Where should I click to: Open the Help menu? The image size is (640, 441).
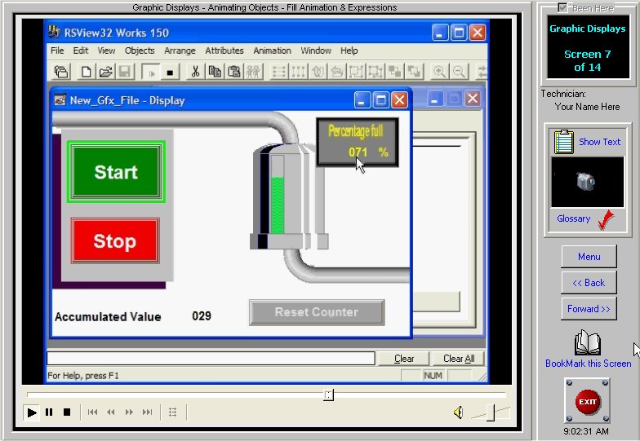[349, 51]
